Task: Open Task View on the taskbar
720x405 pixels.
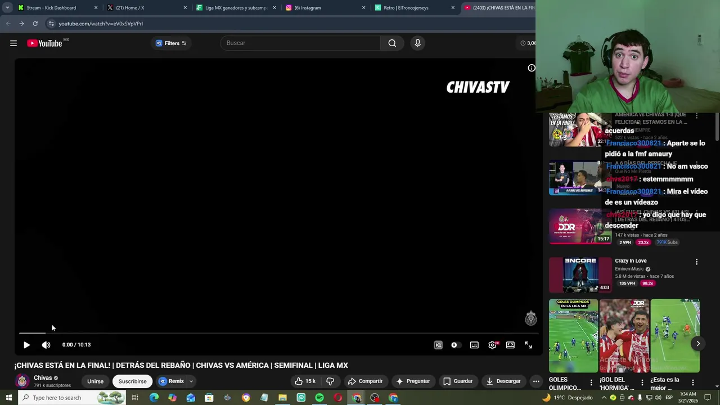Action: tap(135, 398)
